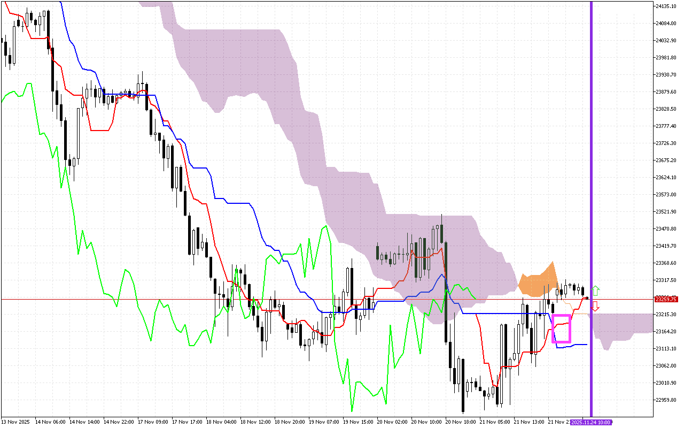This screenshot has width=684, height=428.
Task: Click the 23419.70 price scale value
Action: point(666,246)
